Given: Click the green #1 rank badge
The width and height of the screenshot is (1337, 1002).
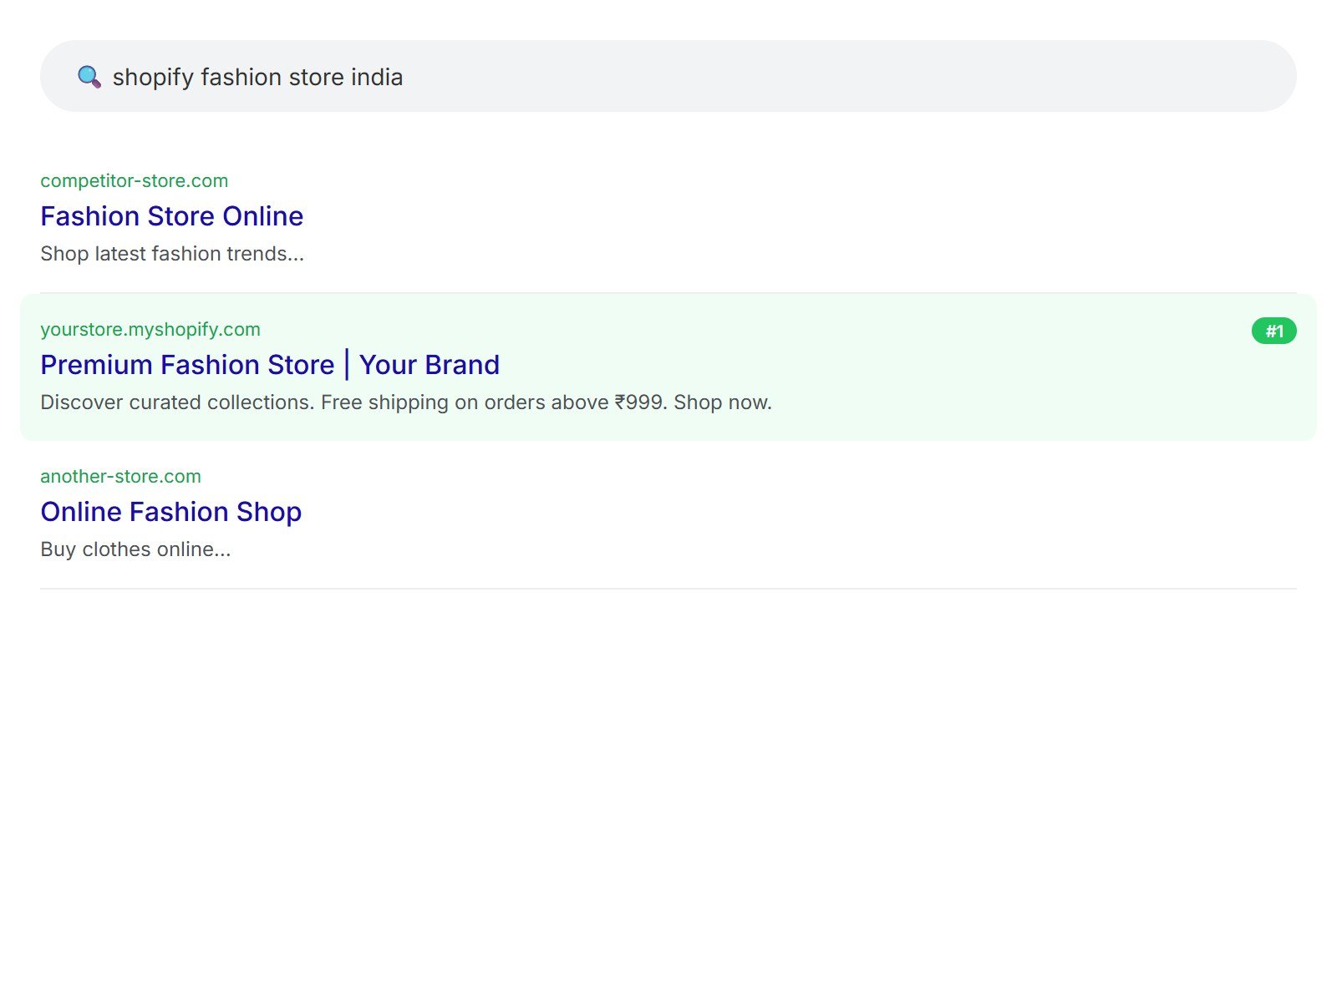Looking at the screenshot, I should 1273,331.
